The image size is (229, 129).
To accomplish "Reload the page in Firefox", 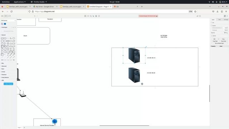I will (x=11, y=11).
